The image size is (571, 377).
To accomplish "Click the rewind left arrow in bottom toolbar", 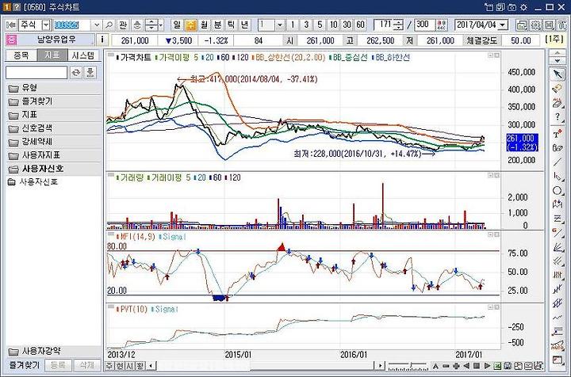I will click(x=466, y=366).
